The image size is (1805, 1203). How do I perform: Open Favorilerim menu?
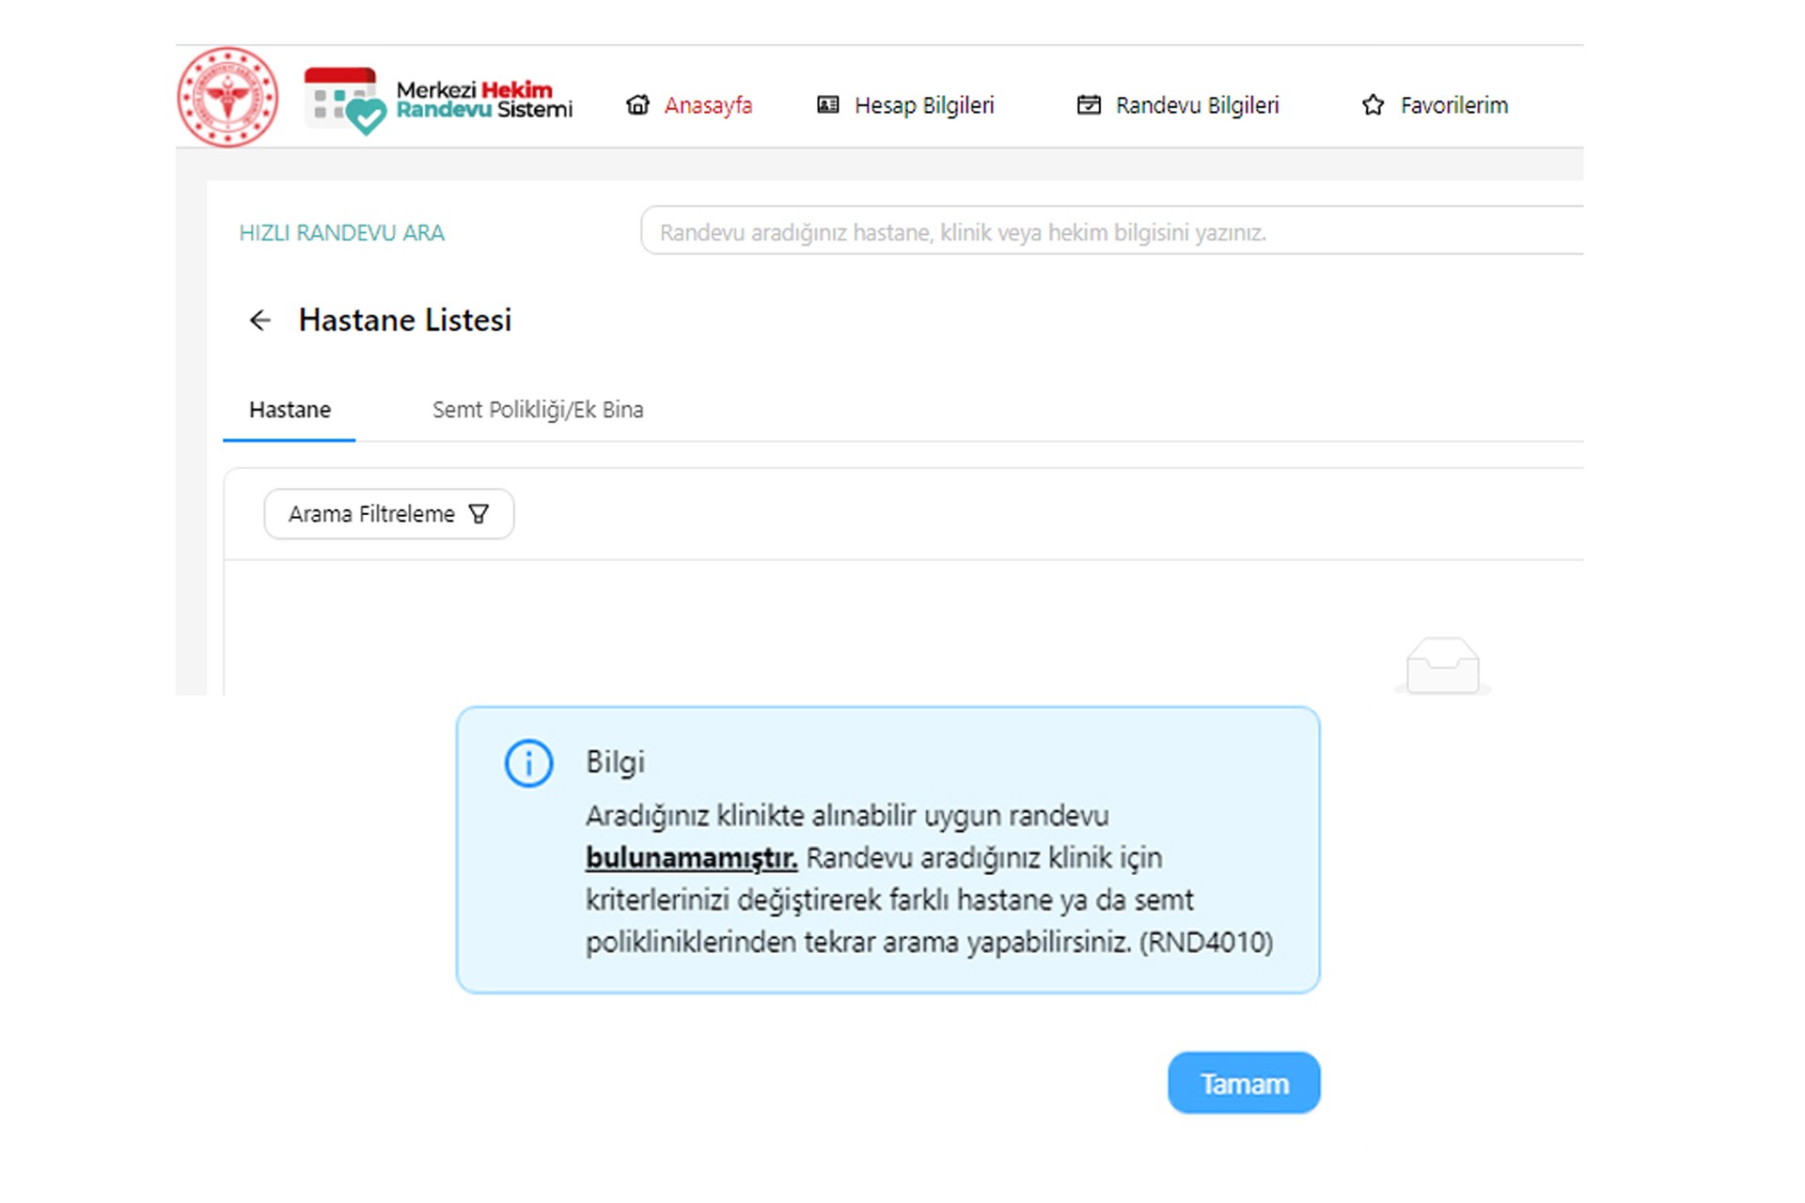click(x=1453, y=105)
